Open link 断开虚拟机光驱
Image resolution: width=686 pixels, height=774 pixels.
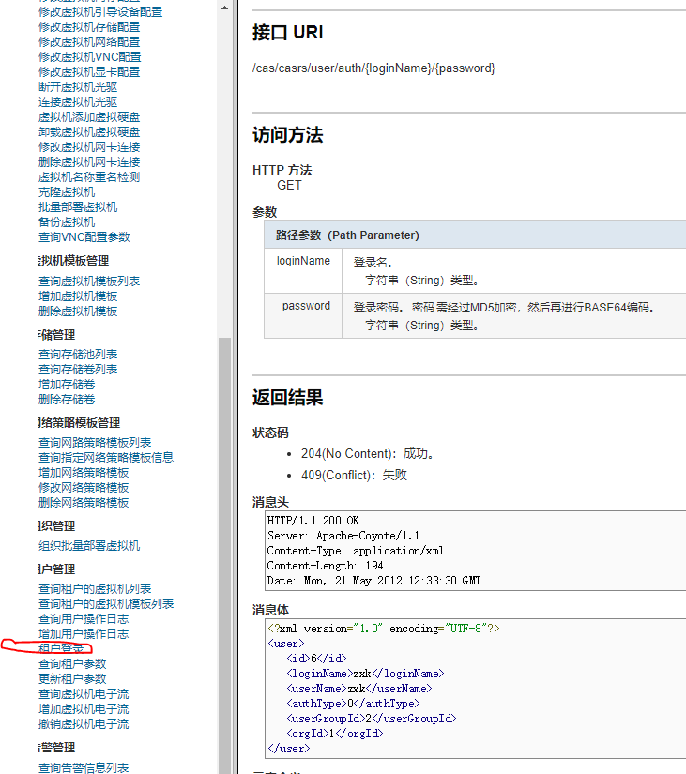pyautogui.click(x=78, y=87)
